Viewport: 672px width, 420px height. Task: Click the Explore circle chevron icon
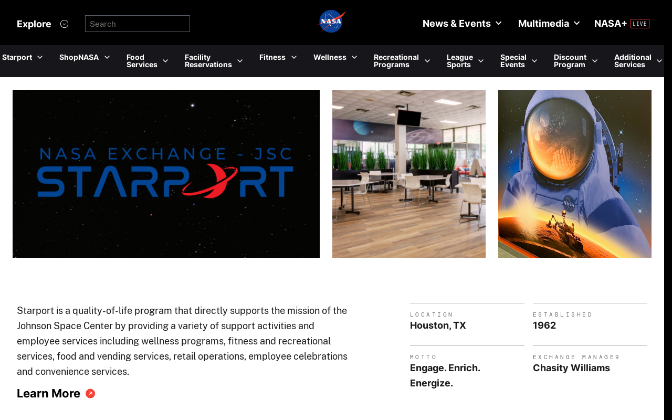pos(64,24)
